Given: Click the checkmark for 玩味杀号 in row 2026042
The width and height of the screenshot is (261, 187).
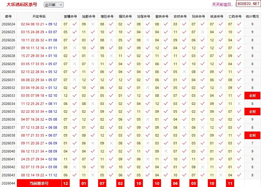Looking at the screenshot, I should click(202, 167).
